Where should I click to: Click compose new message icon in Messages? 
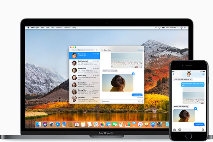[x=97, y=50]
